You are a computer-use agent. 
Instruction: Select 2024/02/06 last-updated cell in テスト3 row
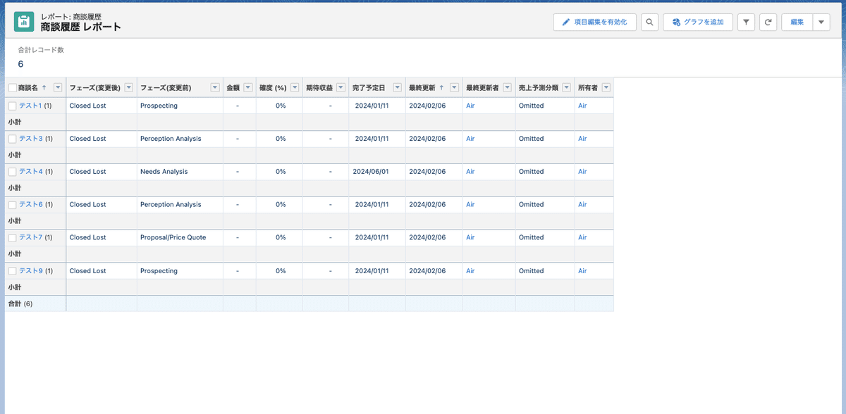(434, 139)
